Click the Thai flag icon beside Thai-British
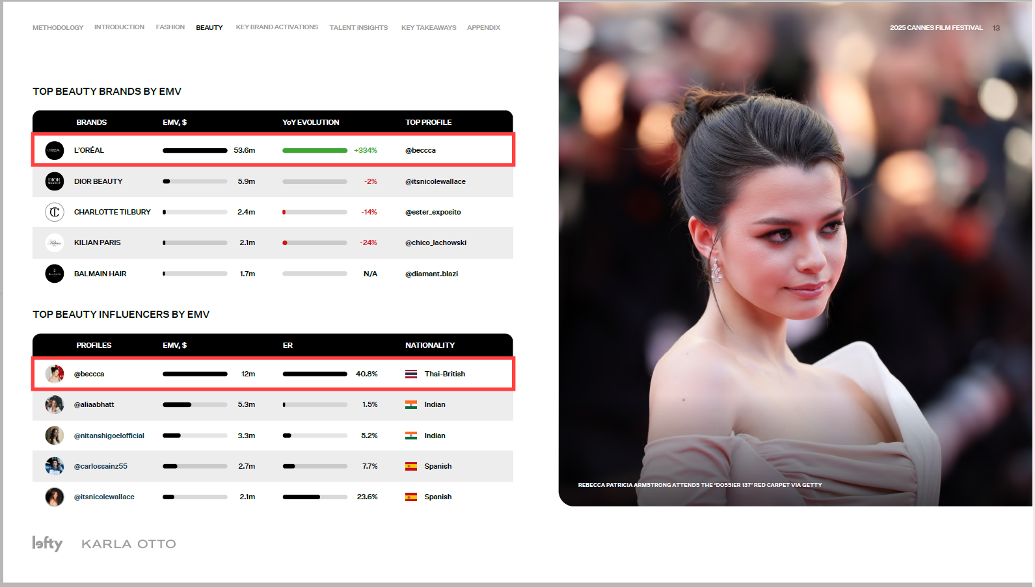This screenshot has width=1035, height=587. click(411, 374)
